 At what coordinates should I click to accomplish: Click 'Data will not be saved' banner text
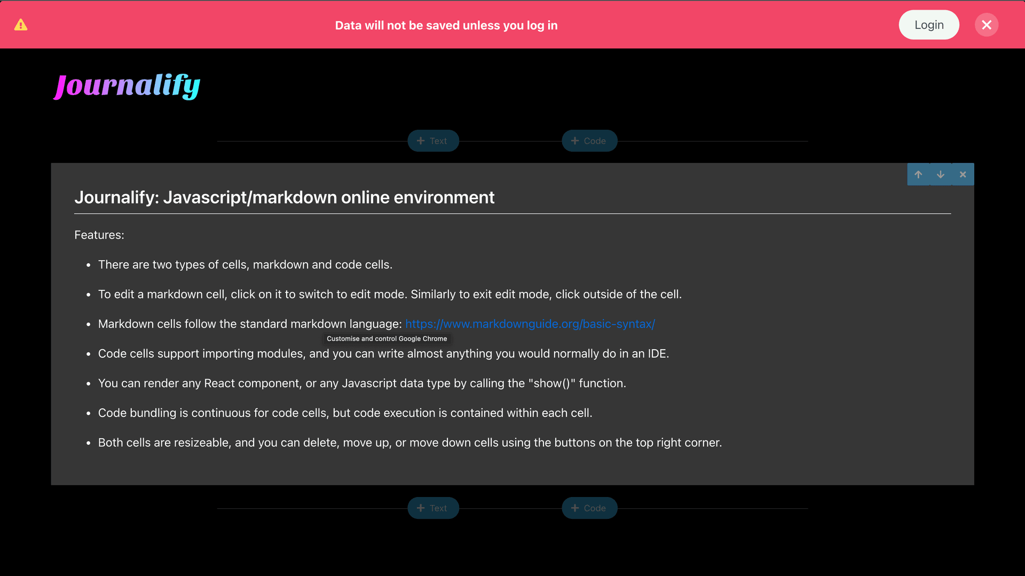(446, 26)
